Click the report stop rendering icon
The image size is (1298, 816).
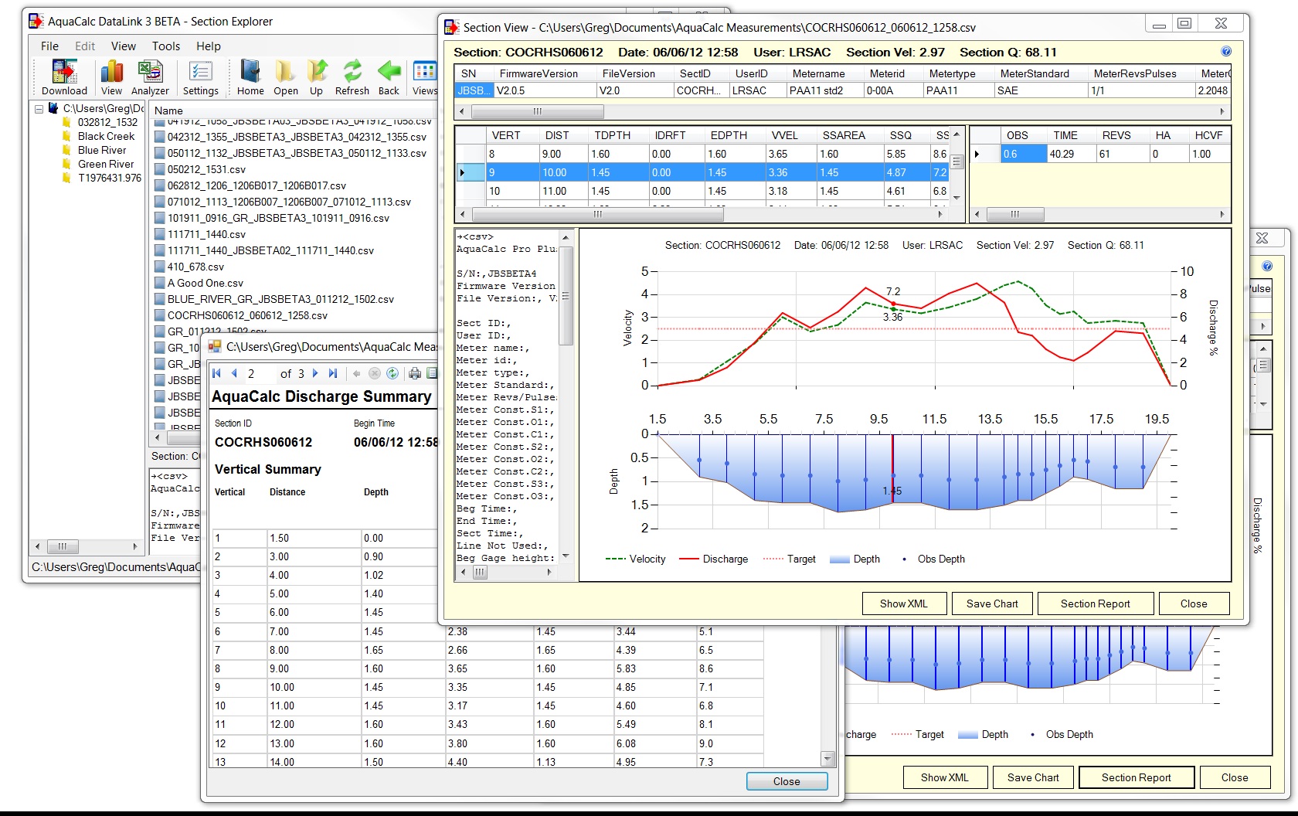(375, 373)
